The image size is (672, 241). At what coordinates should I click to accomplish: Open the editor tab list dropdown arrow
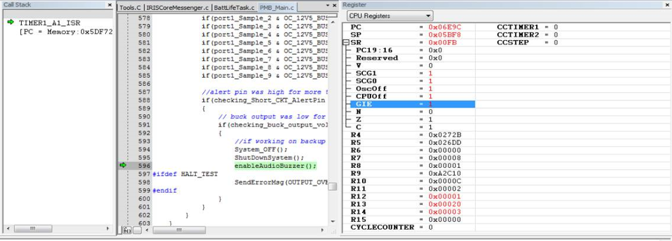click(328, 6)
